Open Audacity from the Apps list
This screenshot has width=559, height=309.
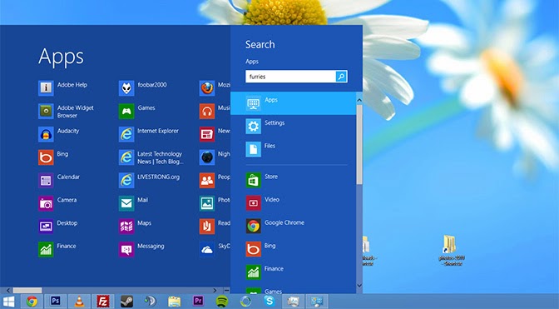click(59, 134)
